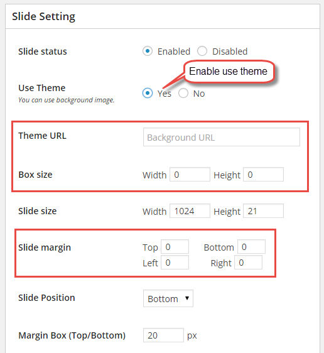Click the Slide margin Right field
The height and width of the screenshot is (353, 324).
(x=248, y=263)
